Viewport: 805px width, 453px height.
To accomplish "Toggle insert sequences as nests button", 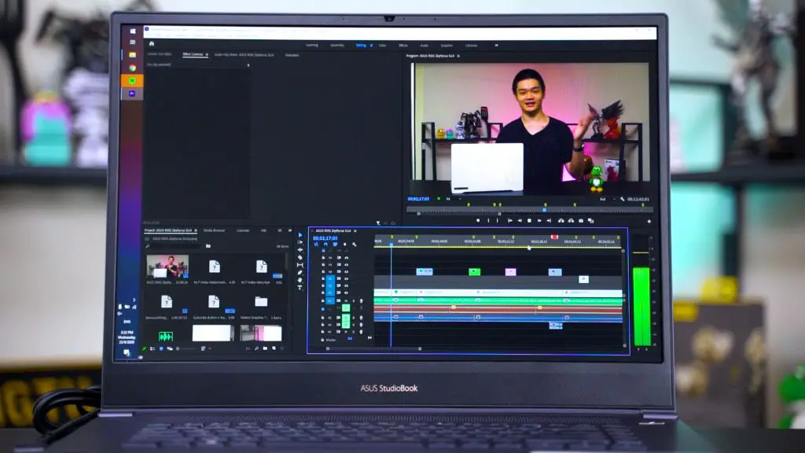I will 316,245.
